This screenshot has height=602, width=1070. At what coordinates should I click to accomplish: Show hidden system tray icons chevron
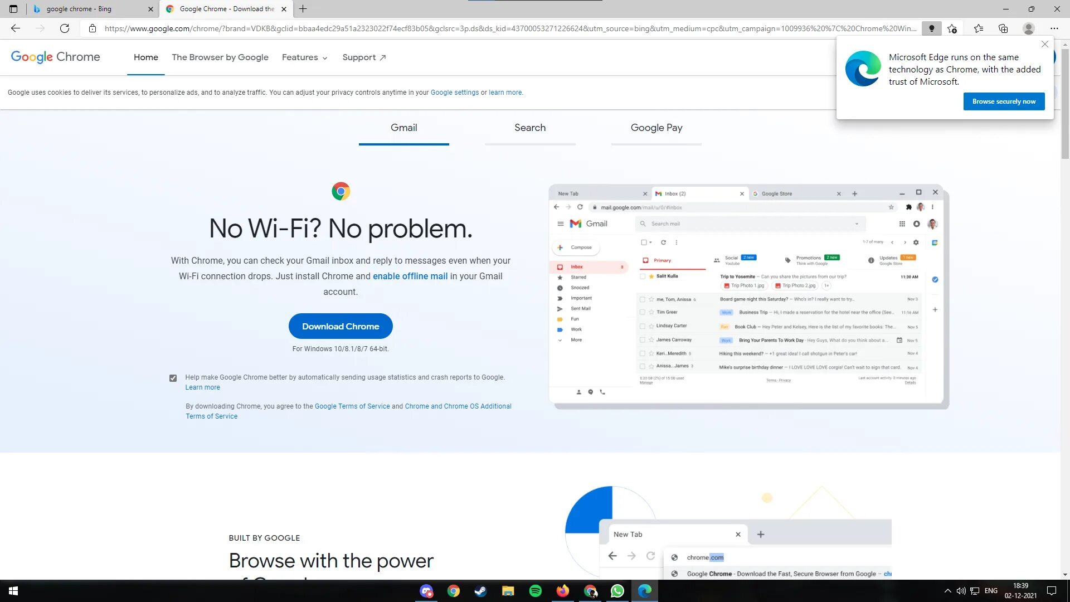point(947,591)
